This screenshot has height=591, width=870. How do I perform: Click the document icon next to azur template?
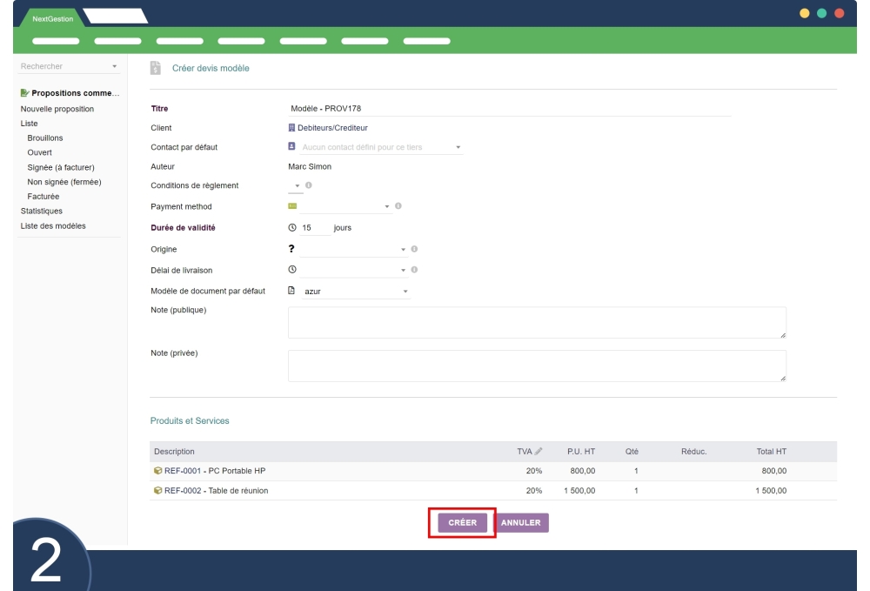click(293, 291)
